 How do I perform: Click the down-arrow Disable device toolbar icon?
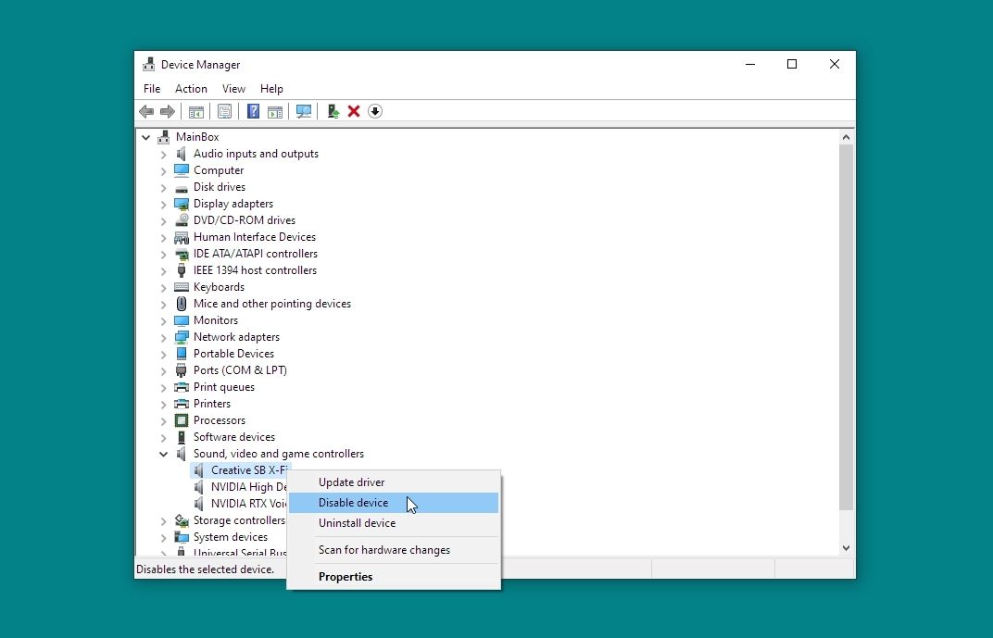375,111
